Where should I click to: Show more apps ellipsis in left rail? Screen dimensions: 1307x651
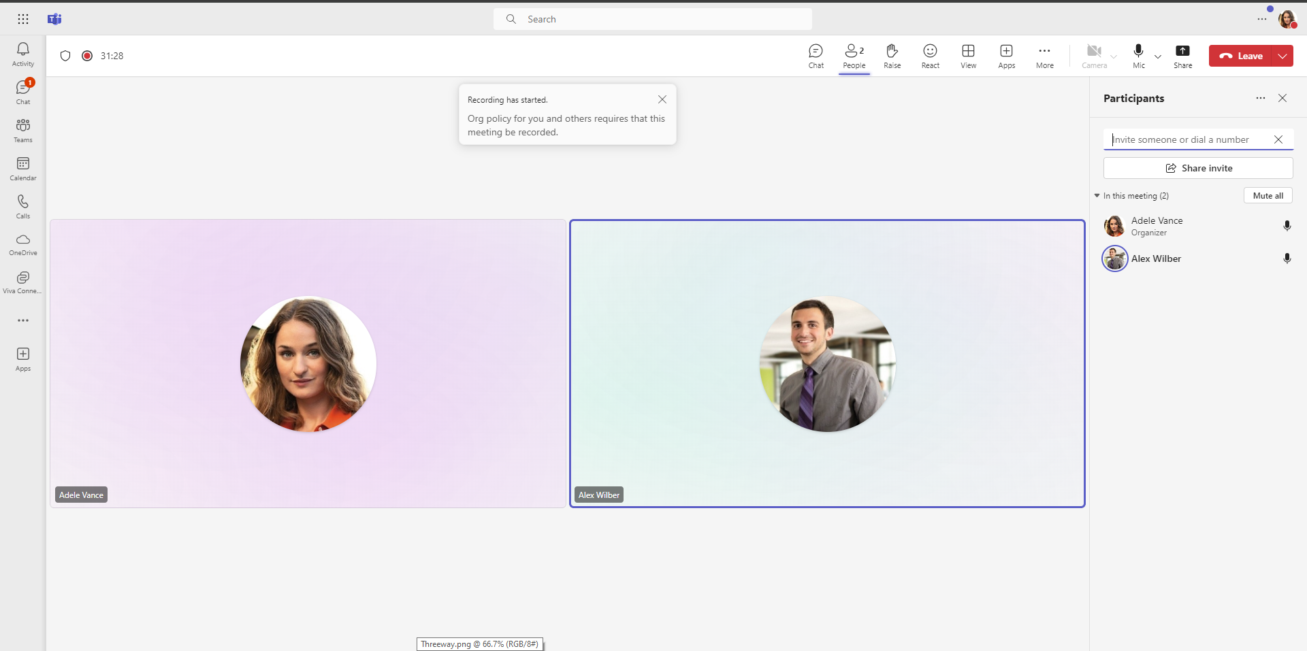pyautogui.click(x=23, y=320)
